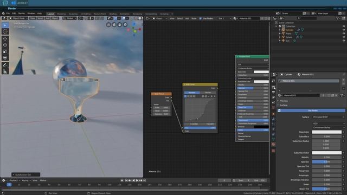Switch perspective/orthographic view icon
The height and width of the screenshot is (195, 347).
[x=108, y=25]
